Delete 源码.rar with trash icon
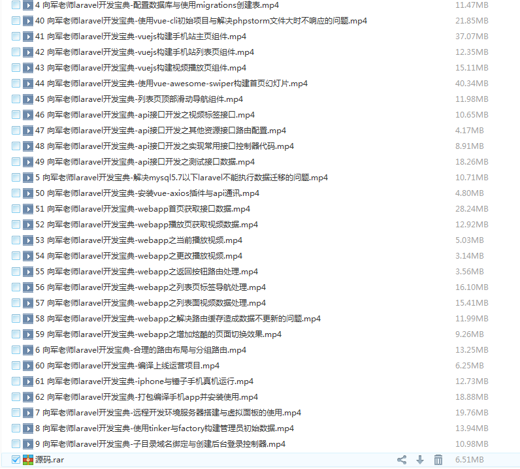This screenshot has height=469, width=520. (438, 460)
